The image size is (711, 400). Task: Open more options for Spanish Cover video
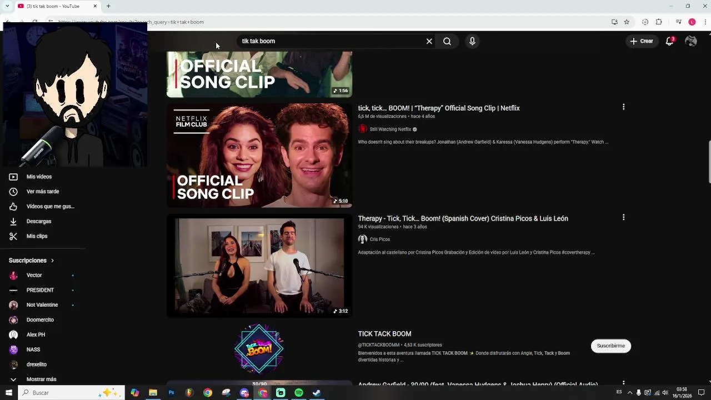point(623,217)
